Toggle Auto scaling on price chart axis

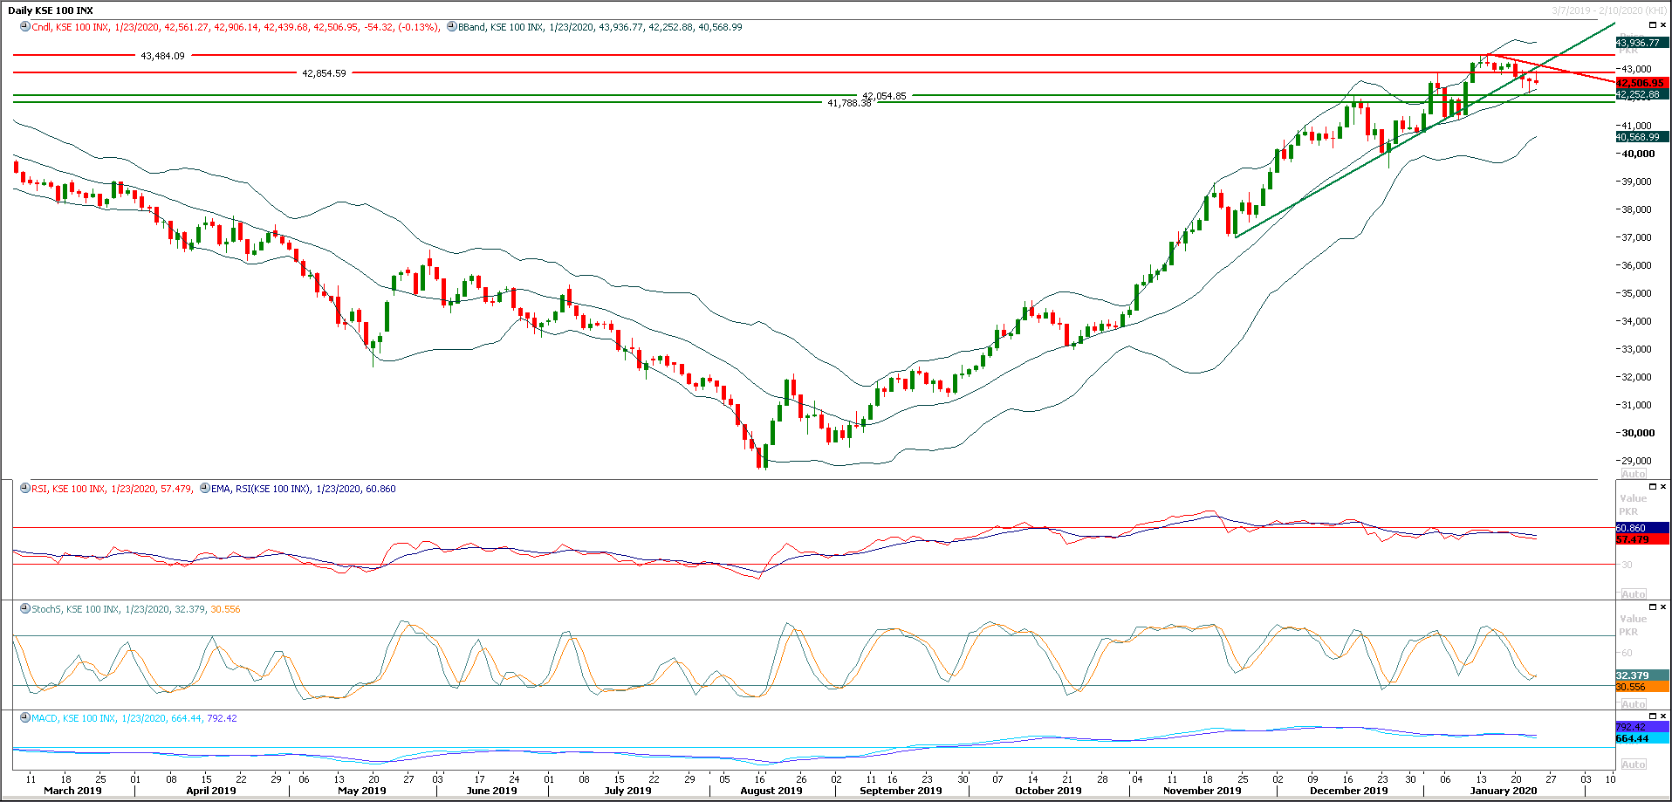[1633, 474]
